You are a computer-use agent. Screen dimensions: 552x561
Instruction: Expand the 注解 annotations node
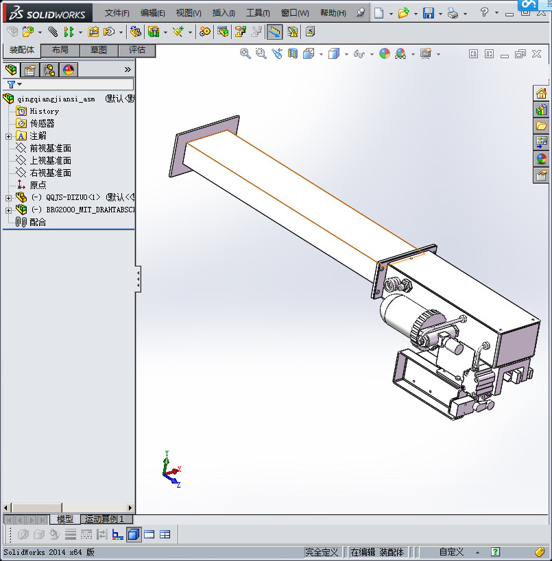(9, 136)
